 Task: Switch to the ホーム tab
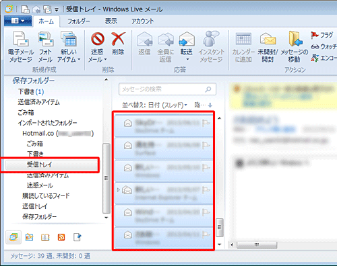click(47, 21)
